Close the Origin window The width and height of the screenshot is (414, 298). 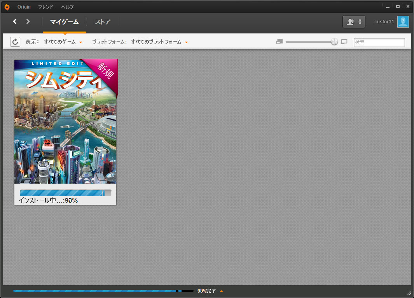[x=408, y=7]
